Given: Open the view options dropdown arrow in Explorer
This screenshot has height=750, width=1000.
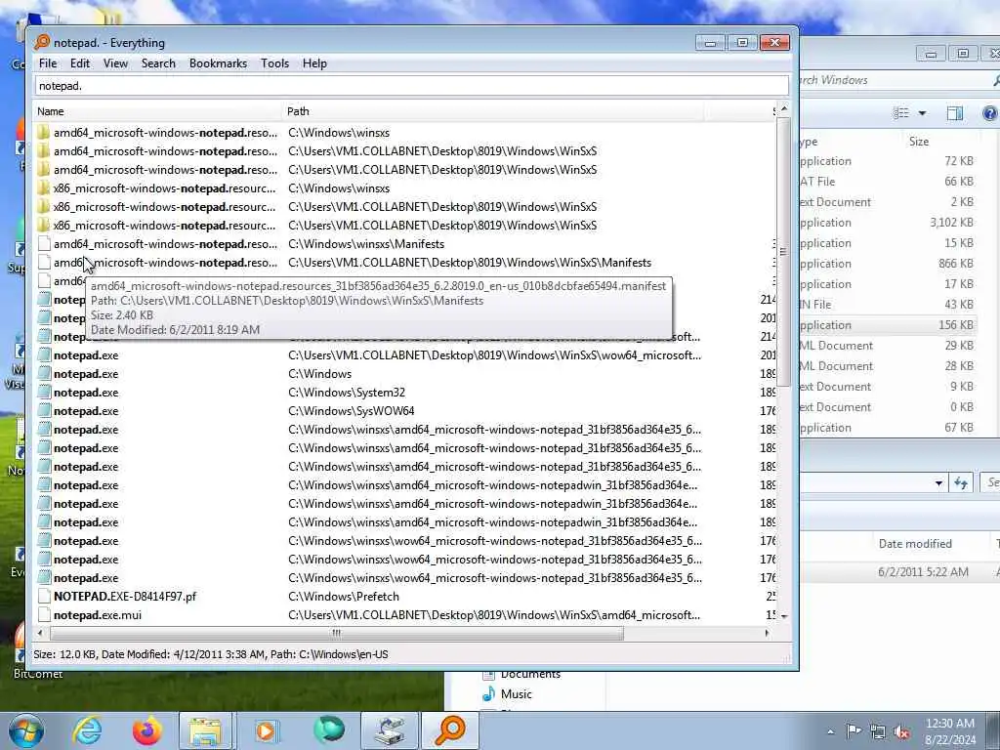Looking at the screenshot, I should click(x=922, y=113).
